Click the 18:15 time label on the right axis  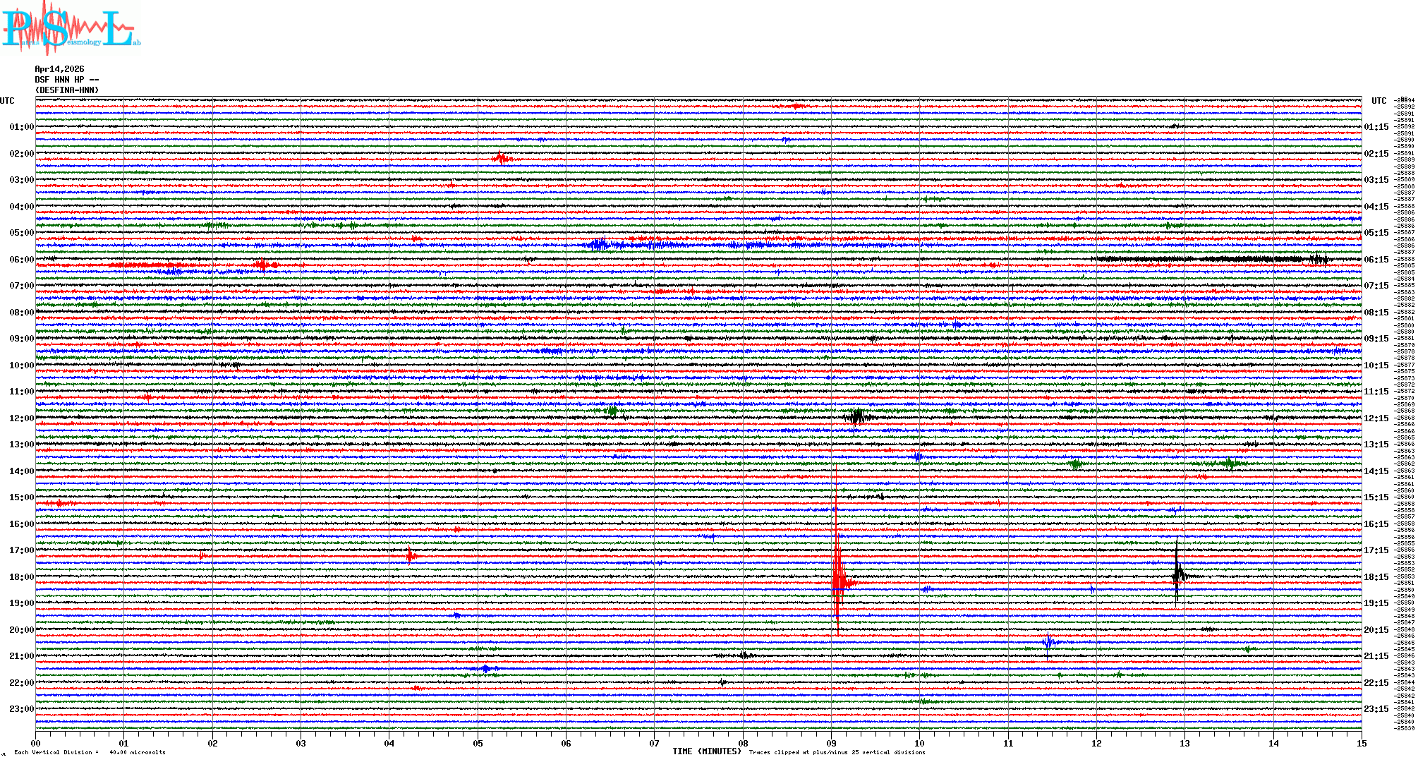1376,577
